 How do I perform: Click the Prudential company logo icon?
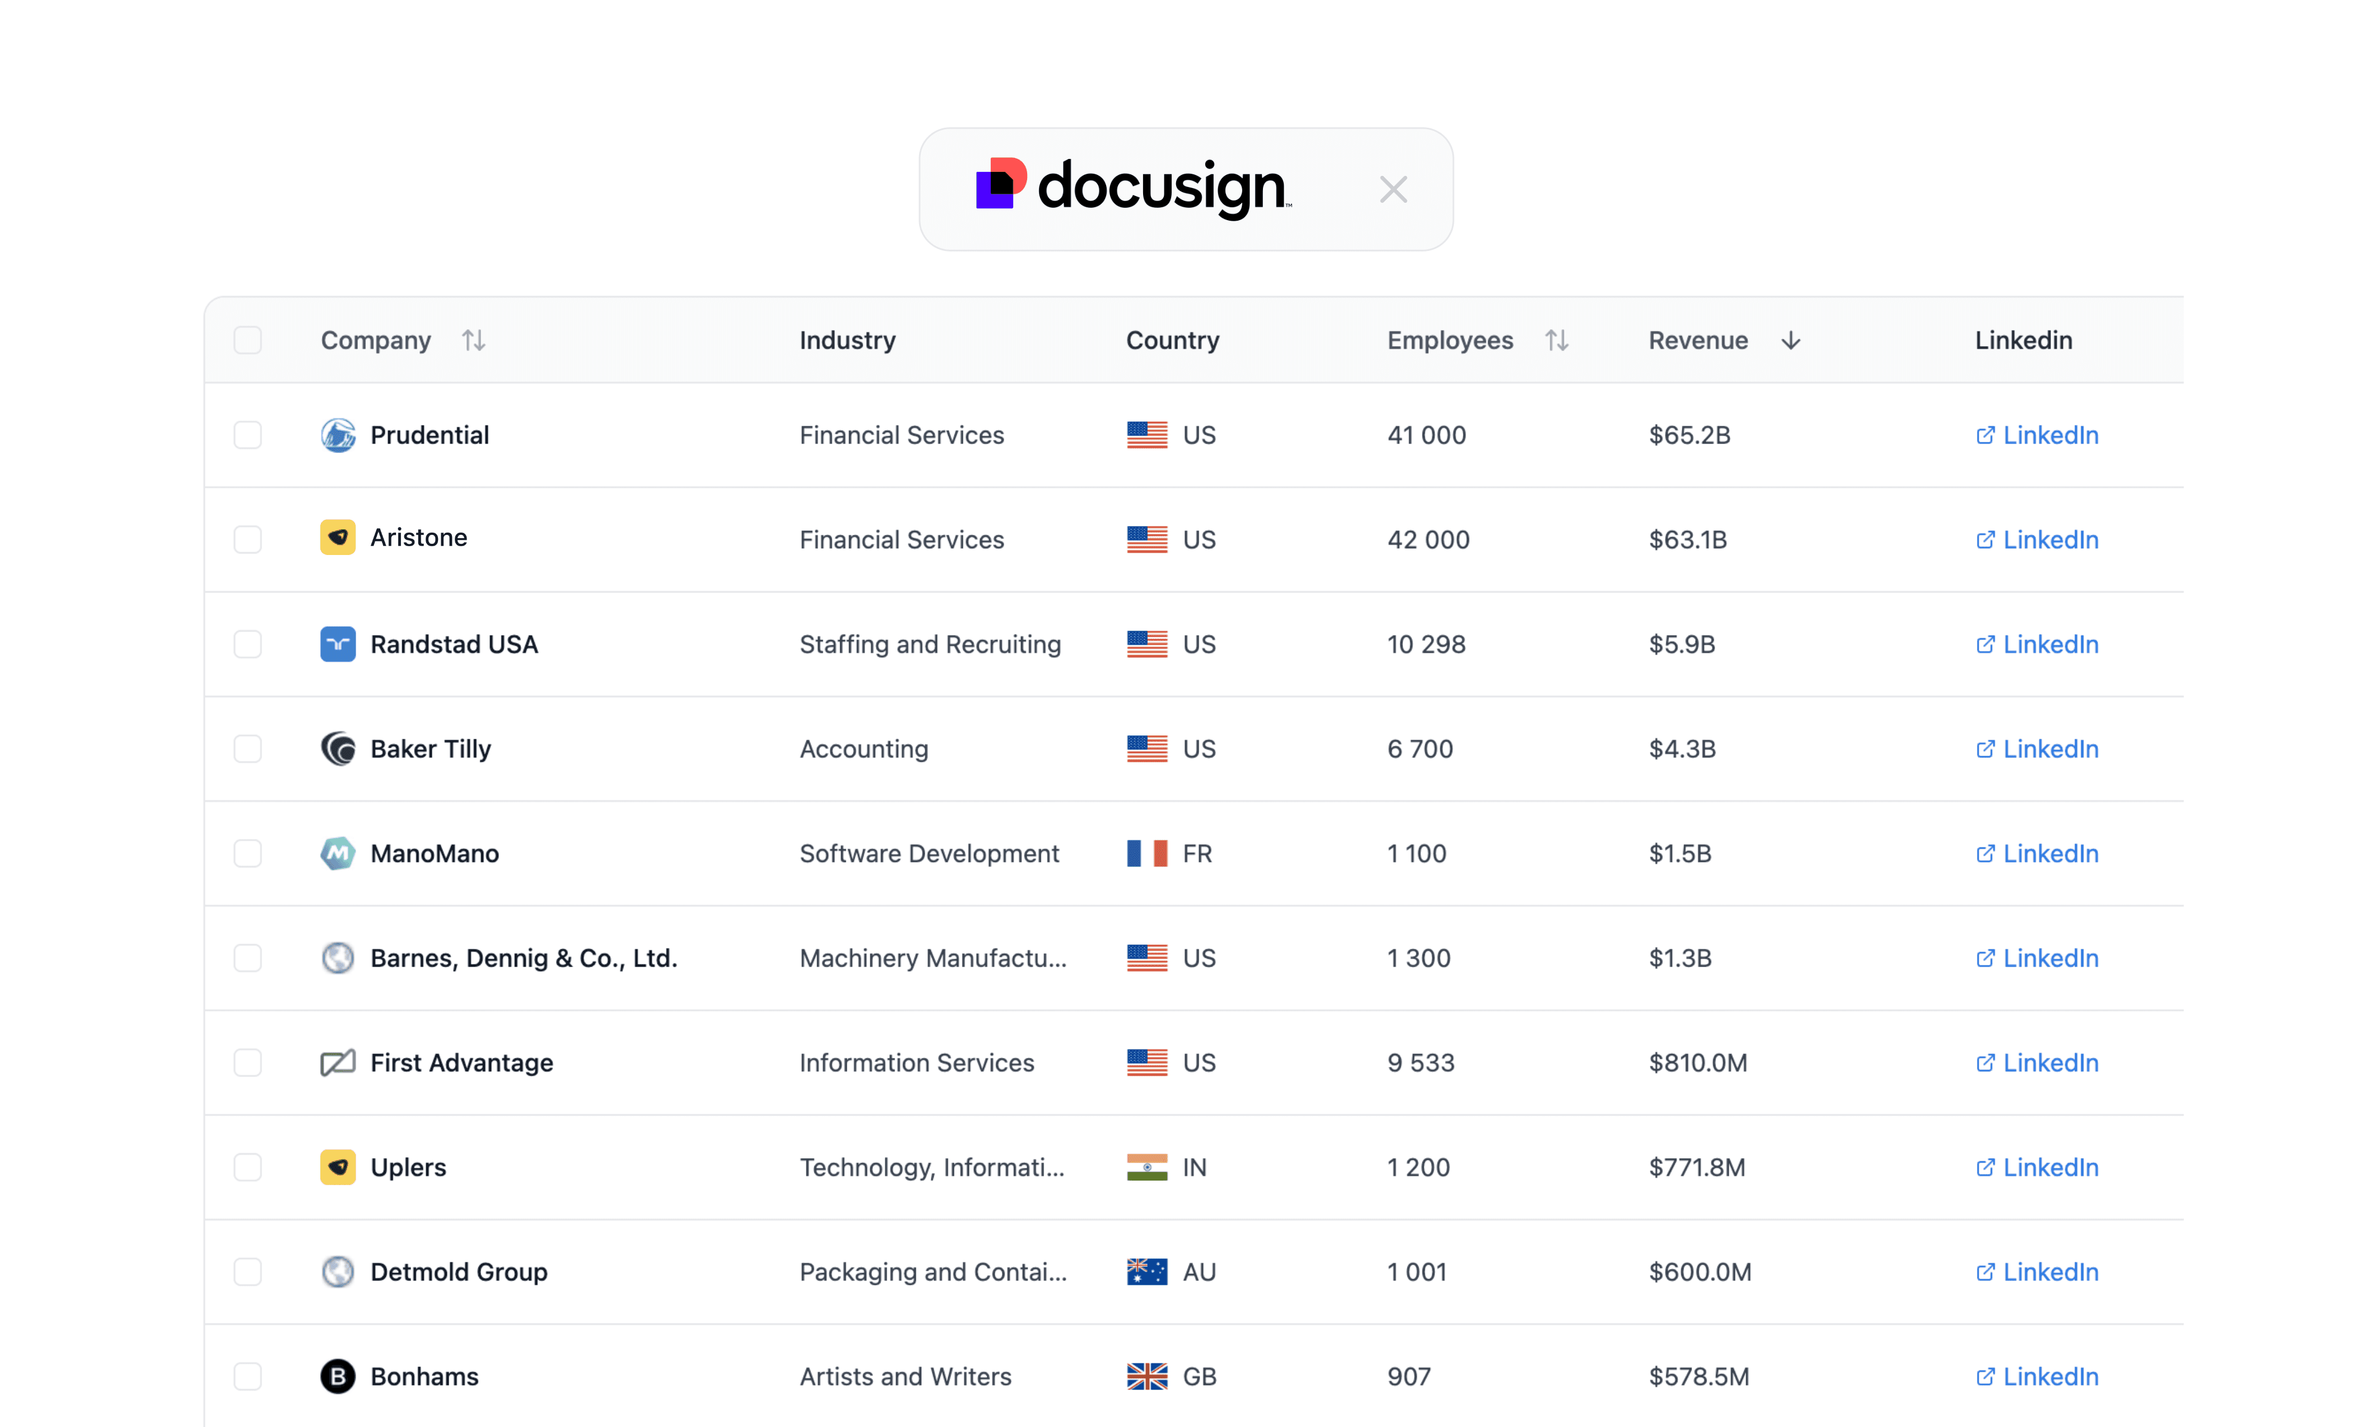pos(338,435)
